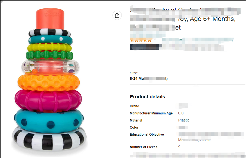246x158 pixels.
Task: Click the orange star rating icons
Action: tap(141, 40)
